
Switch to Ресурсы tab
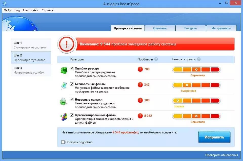coord(190,28)
